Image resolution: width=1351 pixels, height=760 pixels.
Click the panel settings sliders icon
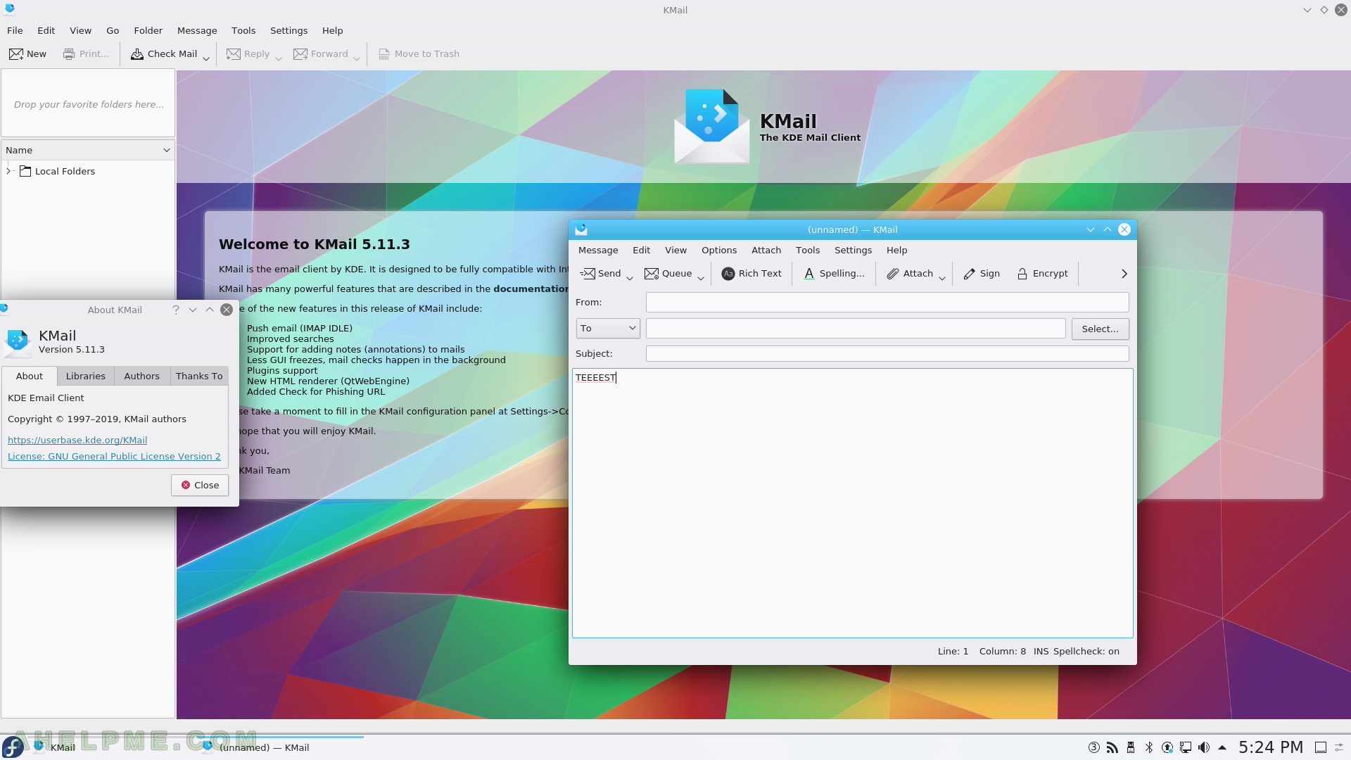pyautogui.click(x=1340, y=747)
